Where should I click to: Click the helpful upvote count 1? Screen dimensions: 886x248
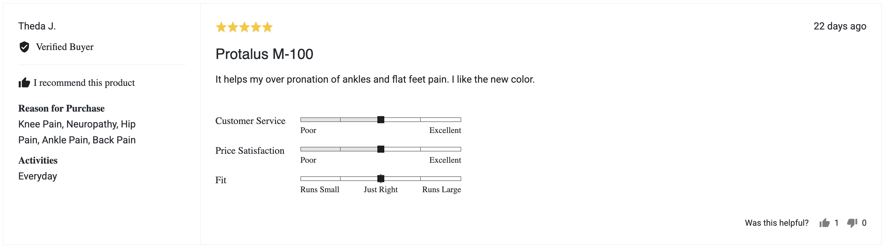pyautogui.click(x=837, y=223)
